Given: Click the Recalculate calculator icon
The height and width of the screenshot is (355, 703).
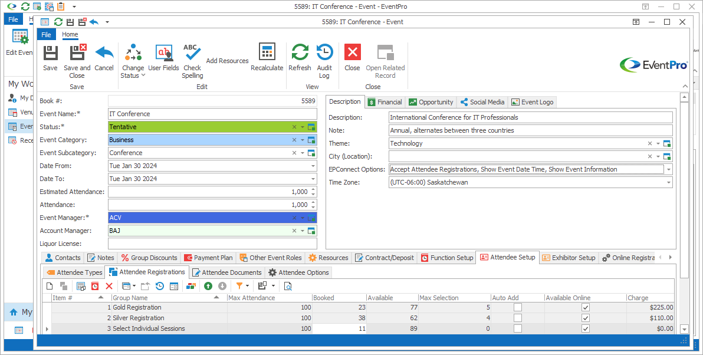Looking at the screenshot, I should tap(267, 52).
